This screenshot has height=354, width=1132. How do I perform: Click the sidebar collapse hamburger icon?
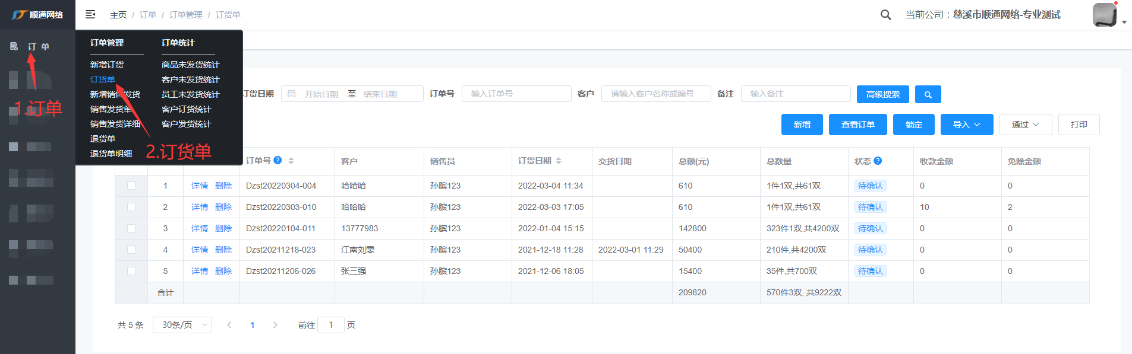tap(90, 14)
